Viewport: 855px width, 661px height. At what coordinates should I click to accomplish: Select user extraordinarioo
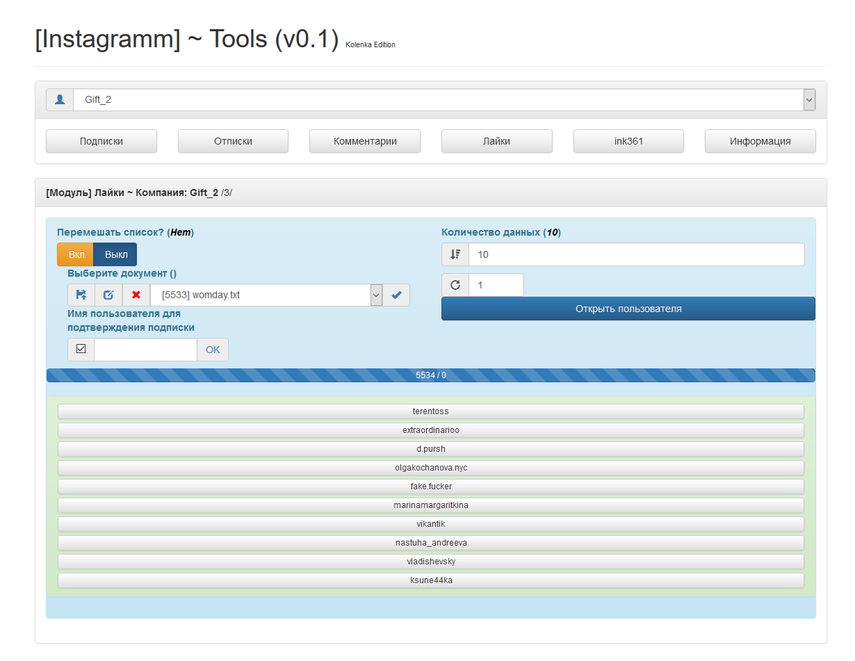click(x=431, y=430)
